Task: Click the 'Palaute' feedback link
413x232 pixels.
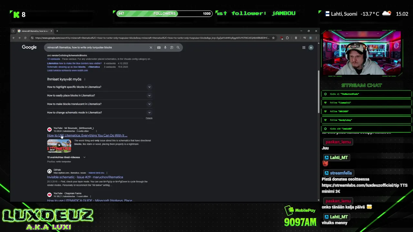Action: click(x=149, y=118)
